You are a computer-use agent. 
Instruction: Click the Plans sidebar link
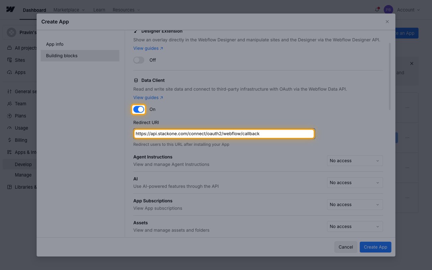(x=20, y=116)
